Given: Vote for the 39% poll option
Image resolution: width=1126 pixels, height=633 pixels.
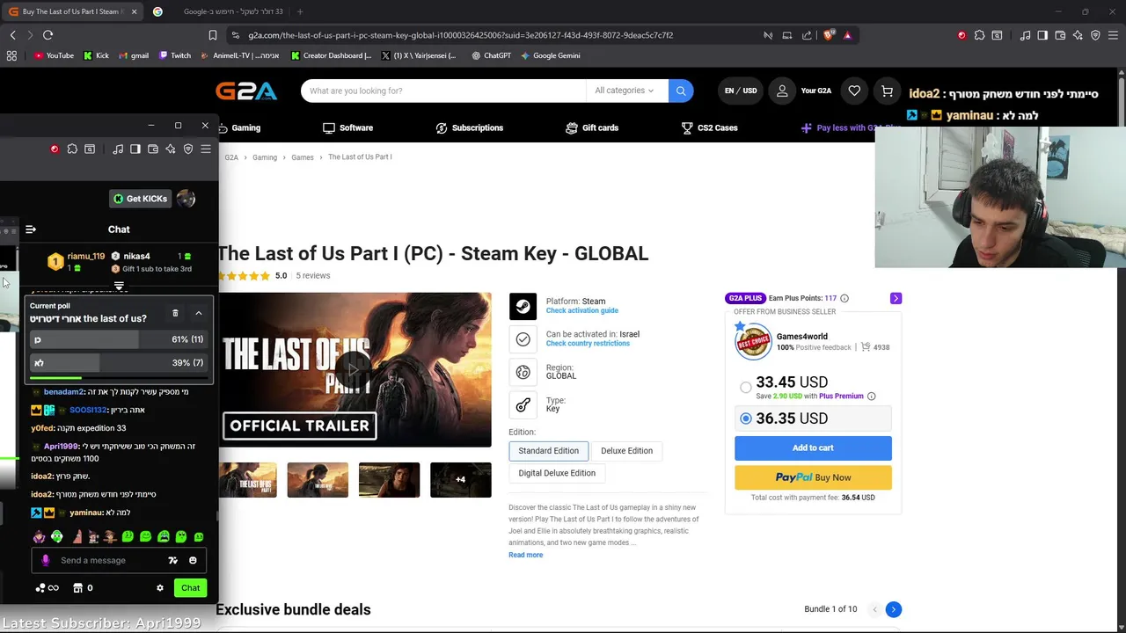Looking at the screenshot, I should (118, 362).
